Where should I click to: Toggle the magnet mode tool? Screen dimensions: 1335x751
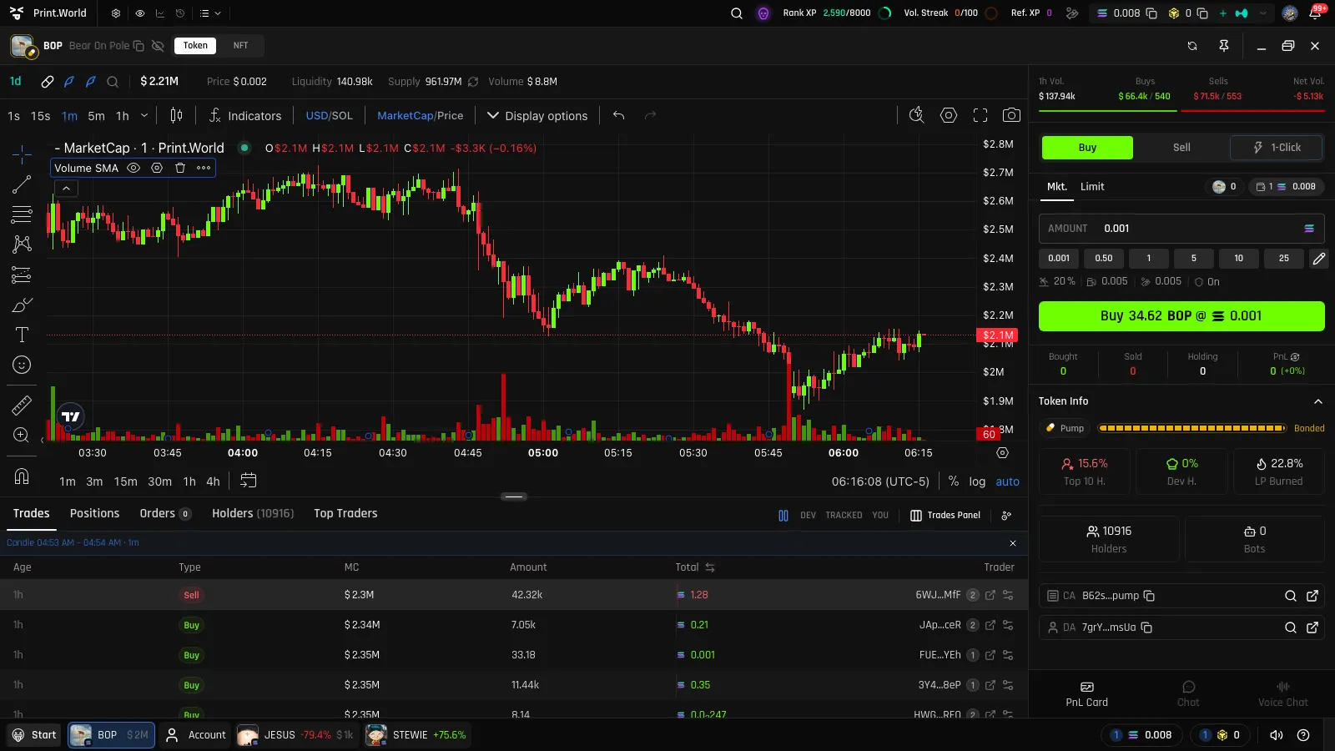[x=22, y=476]
